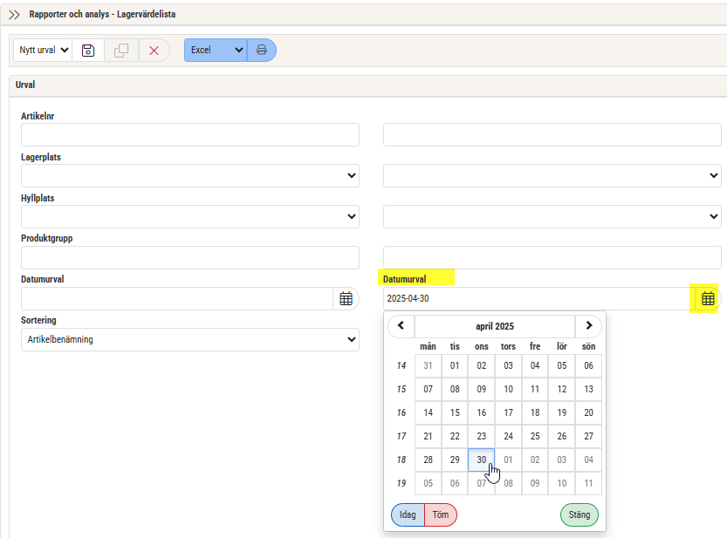Click the Idag button in calendar
Screen dimensions: 727x538
(408, 514)
